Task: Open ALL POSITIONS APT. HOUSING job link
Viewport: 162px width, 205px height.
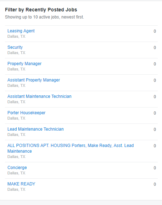Action: 71,148
